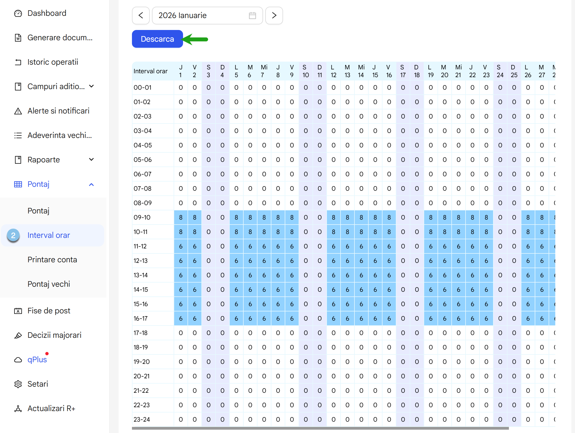Open the qPlus link

37,360
